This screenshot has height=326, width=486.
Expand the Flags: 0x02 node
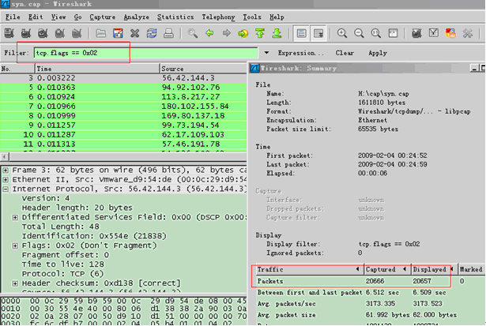click(15, 245)
